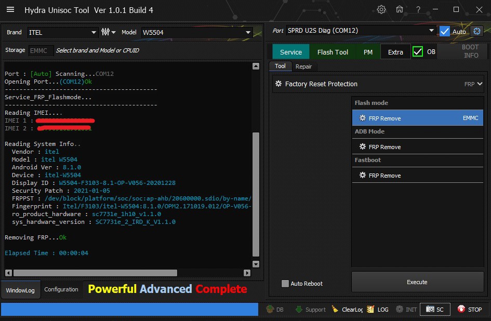Switch to the Extra tab
The image size is (491, 321).
[x=395, y=52]
